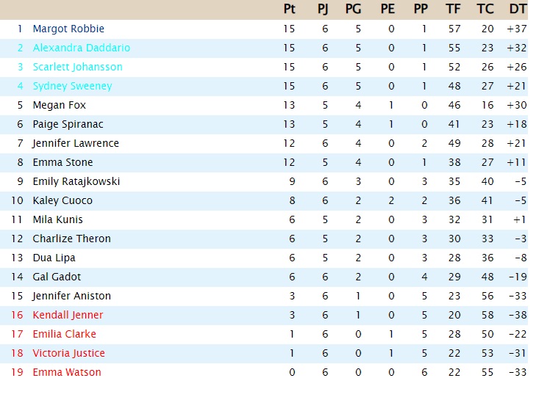Open Emily Ratajkowski entry
The width and height of the screenshot is (536, 400).
pos(76,181)
